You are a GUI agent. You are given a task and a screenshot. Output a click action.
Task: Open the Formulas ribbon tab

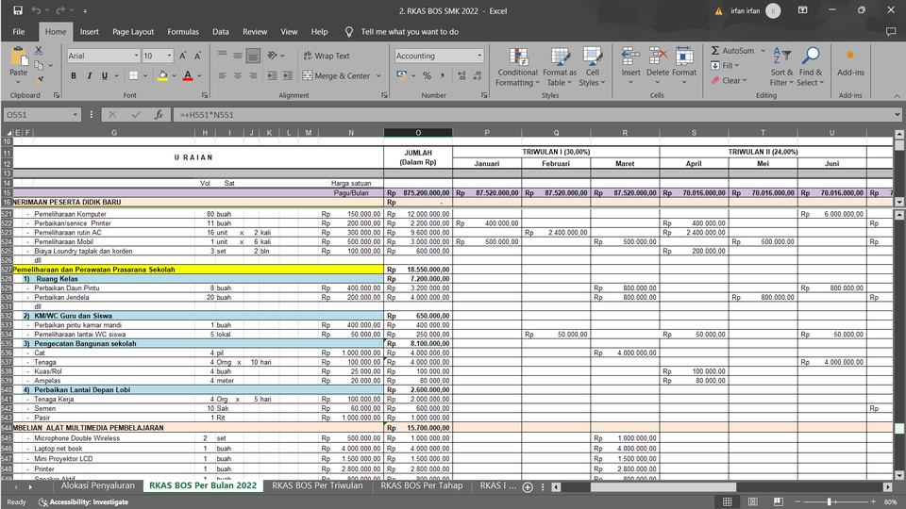182,32
